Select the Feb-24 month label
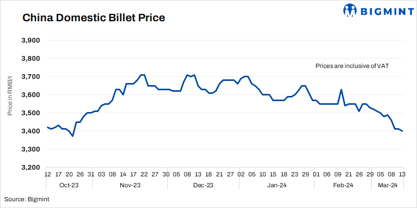 point(343,185)
